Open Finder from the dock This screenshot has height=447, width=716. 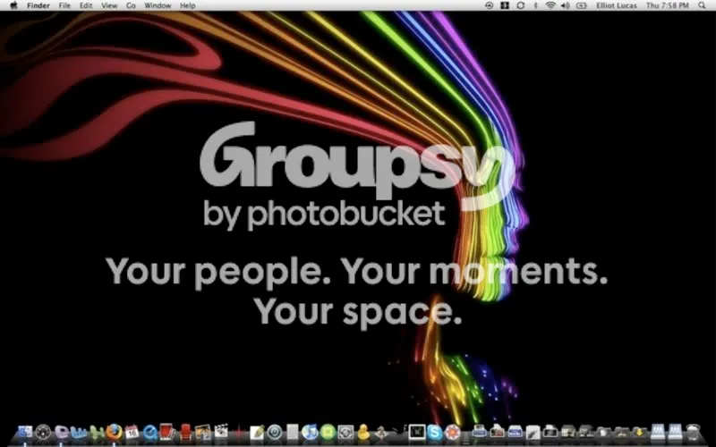click(25, 432)
